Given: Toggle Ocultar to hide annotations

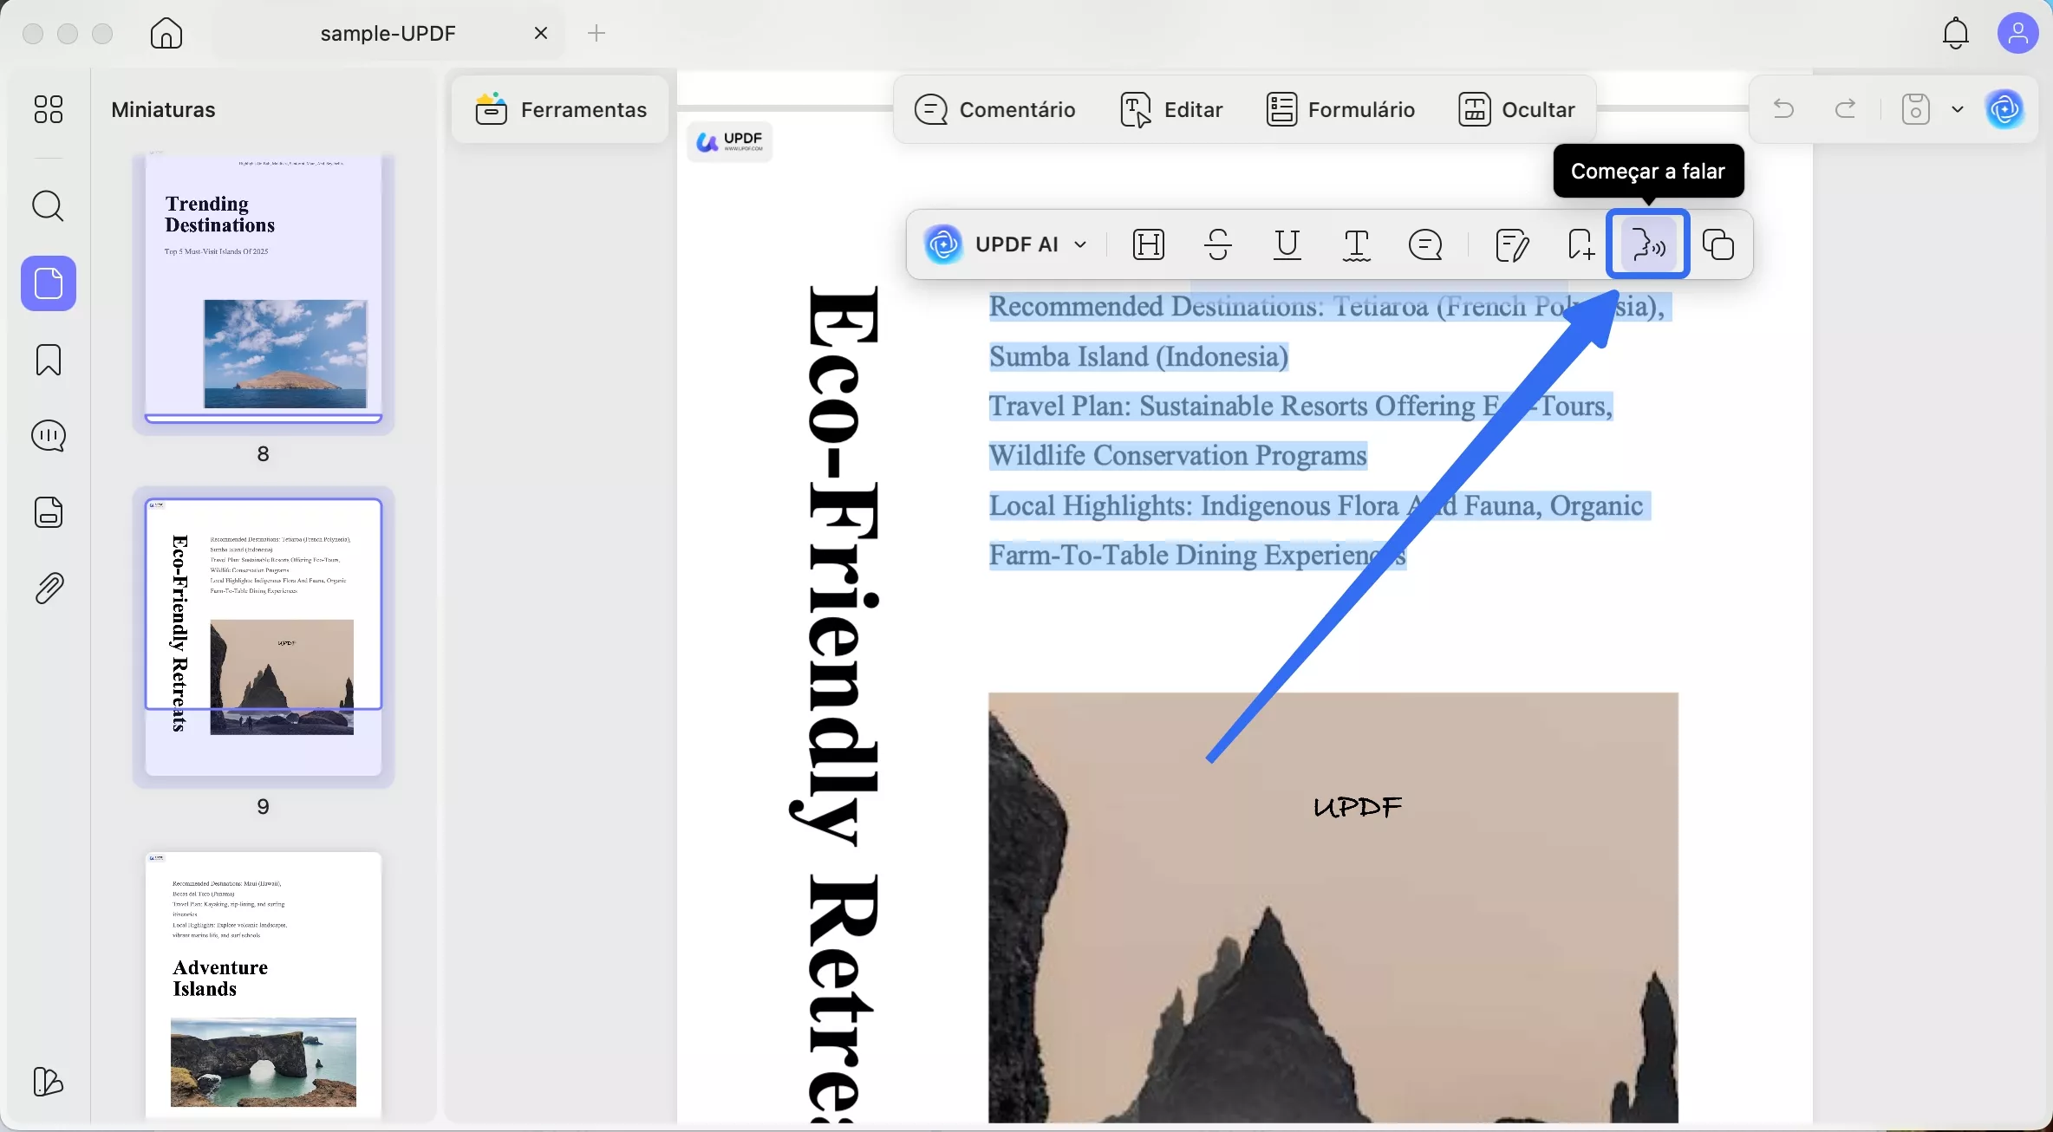Looking at the screenshot, I should [x=1515, y=109].
